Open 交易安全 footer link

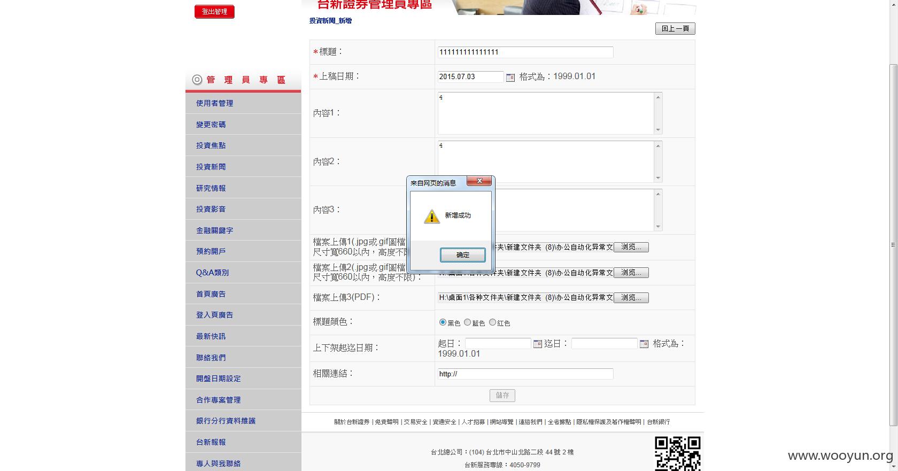[415, 422]
